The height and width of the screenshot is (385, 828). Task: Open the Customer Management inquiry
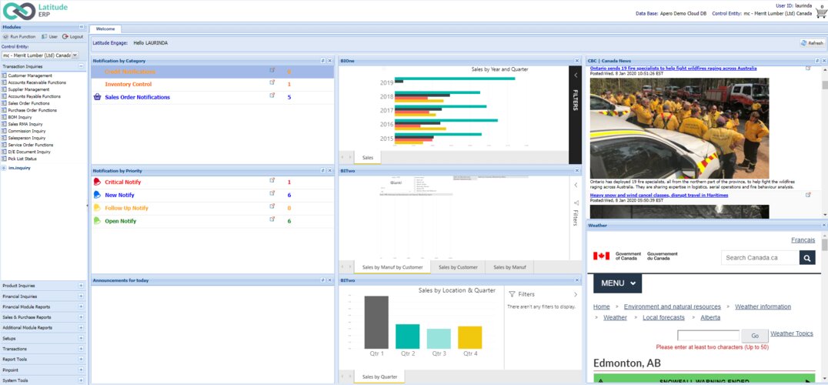(x=31, y=75)
